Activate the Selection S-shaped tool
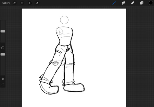Image resolution: width=154 pixels, height=107 pixels. click(x=30, y=3)
